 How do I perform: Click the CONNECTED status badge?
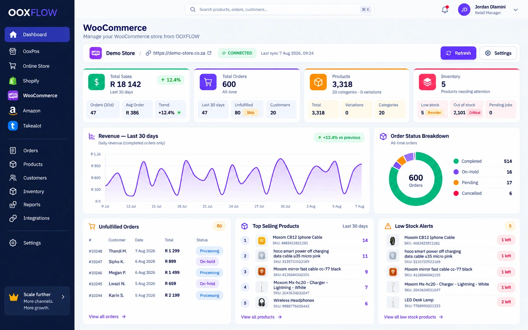[237, 53]
